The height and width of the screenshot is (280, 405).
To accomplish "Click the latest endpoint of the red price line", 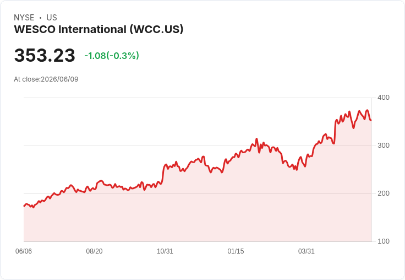I will [371, 120].
